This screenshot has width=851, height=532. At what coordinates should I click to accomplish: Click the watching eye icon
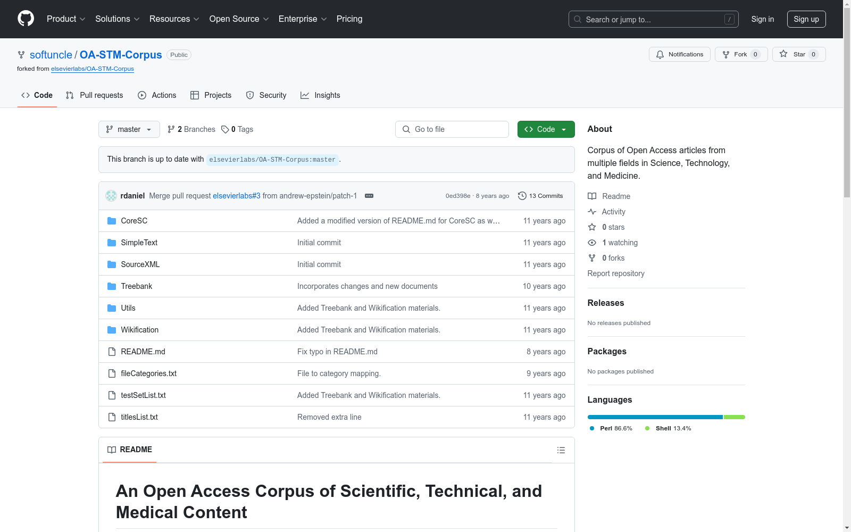tap(592, 243)
